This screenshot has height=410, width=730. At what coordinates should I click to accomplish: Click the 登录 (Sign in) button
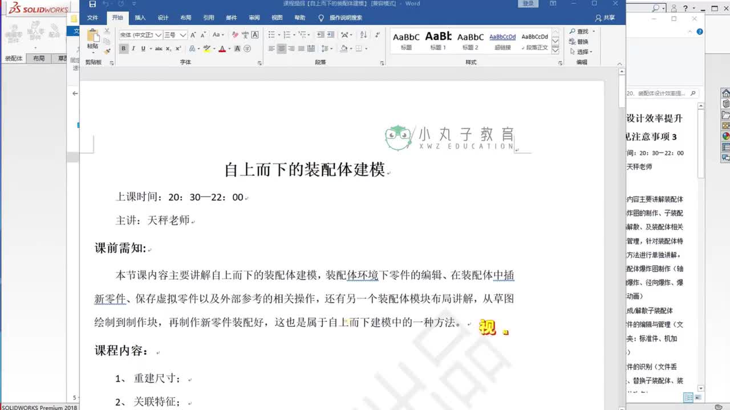(x=528, y=3)
